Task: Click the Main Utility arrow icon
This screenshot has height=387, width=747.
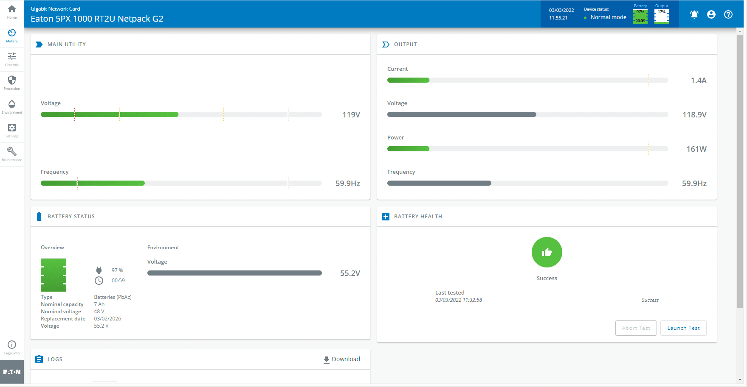Action: (x=39, y=45)
